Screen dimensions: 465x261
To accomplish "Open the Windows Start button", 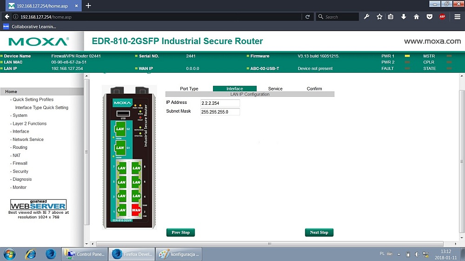I will pyautogui.click(x=9, y=254).
